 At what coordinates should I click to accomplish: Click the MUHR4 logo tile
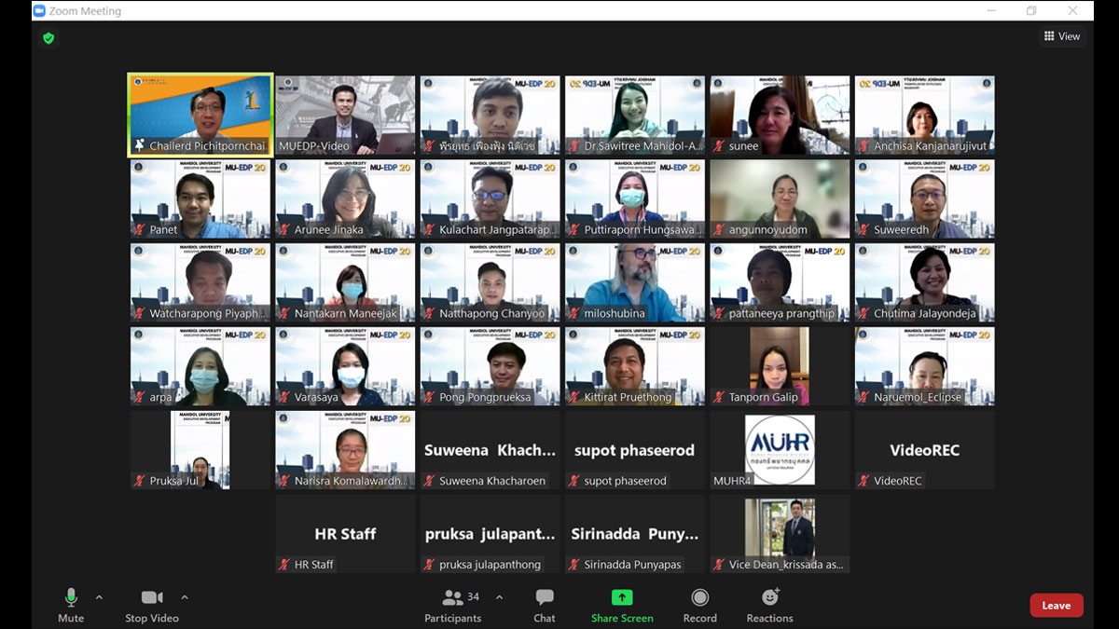point(780,450)
